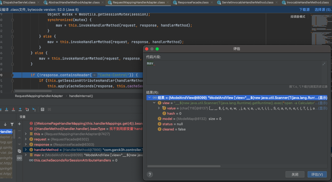Click the 评估(V) evaluate button
Image resolution: width=332 pixels, height=182 pixels.
(x=317, y=174)
